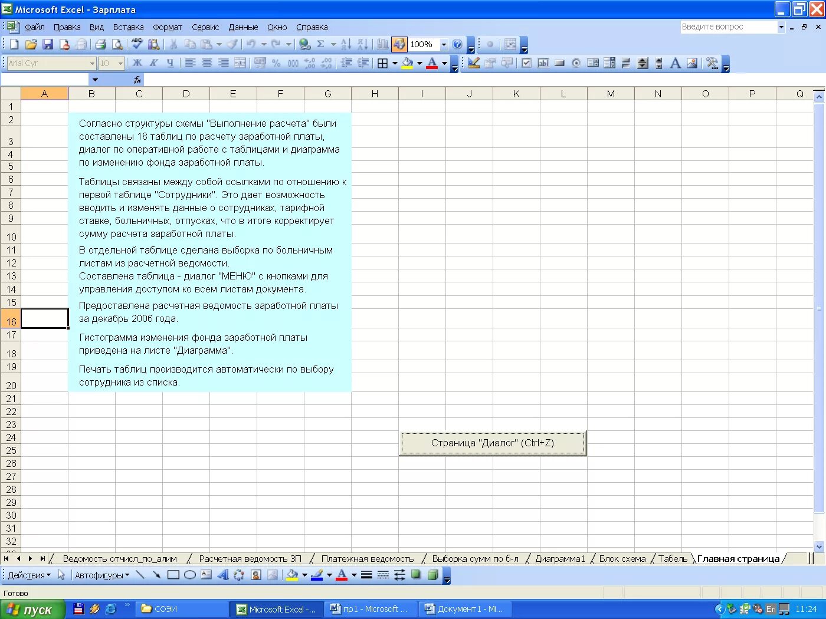Sort descending with the Z-A icon
826x619 pixels.
pyautogui.click(x=363, y=44)
